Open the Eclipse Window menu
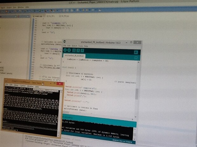This screenshot has height=147, width=197. point(21,7)
